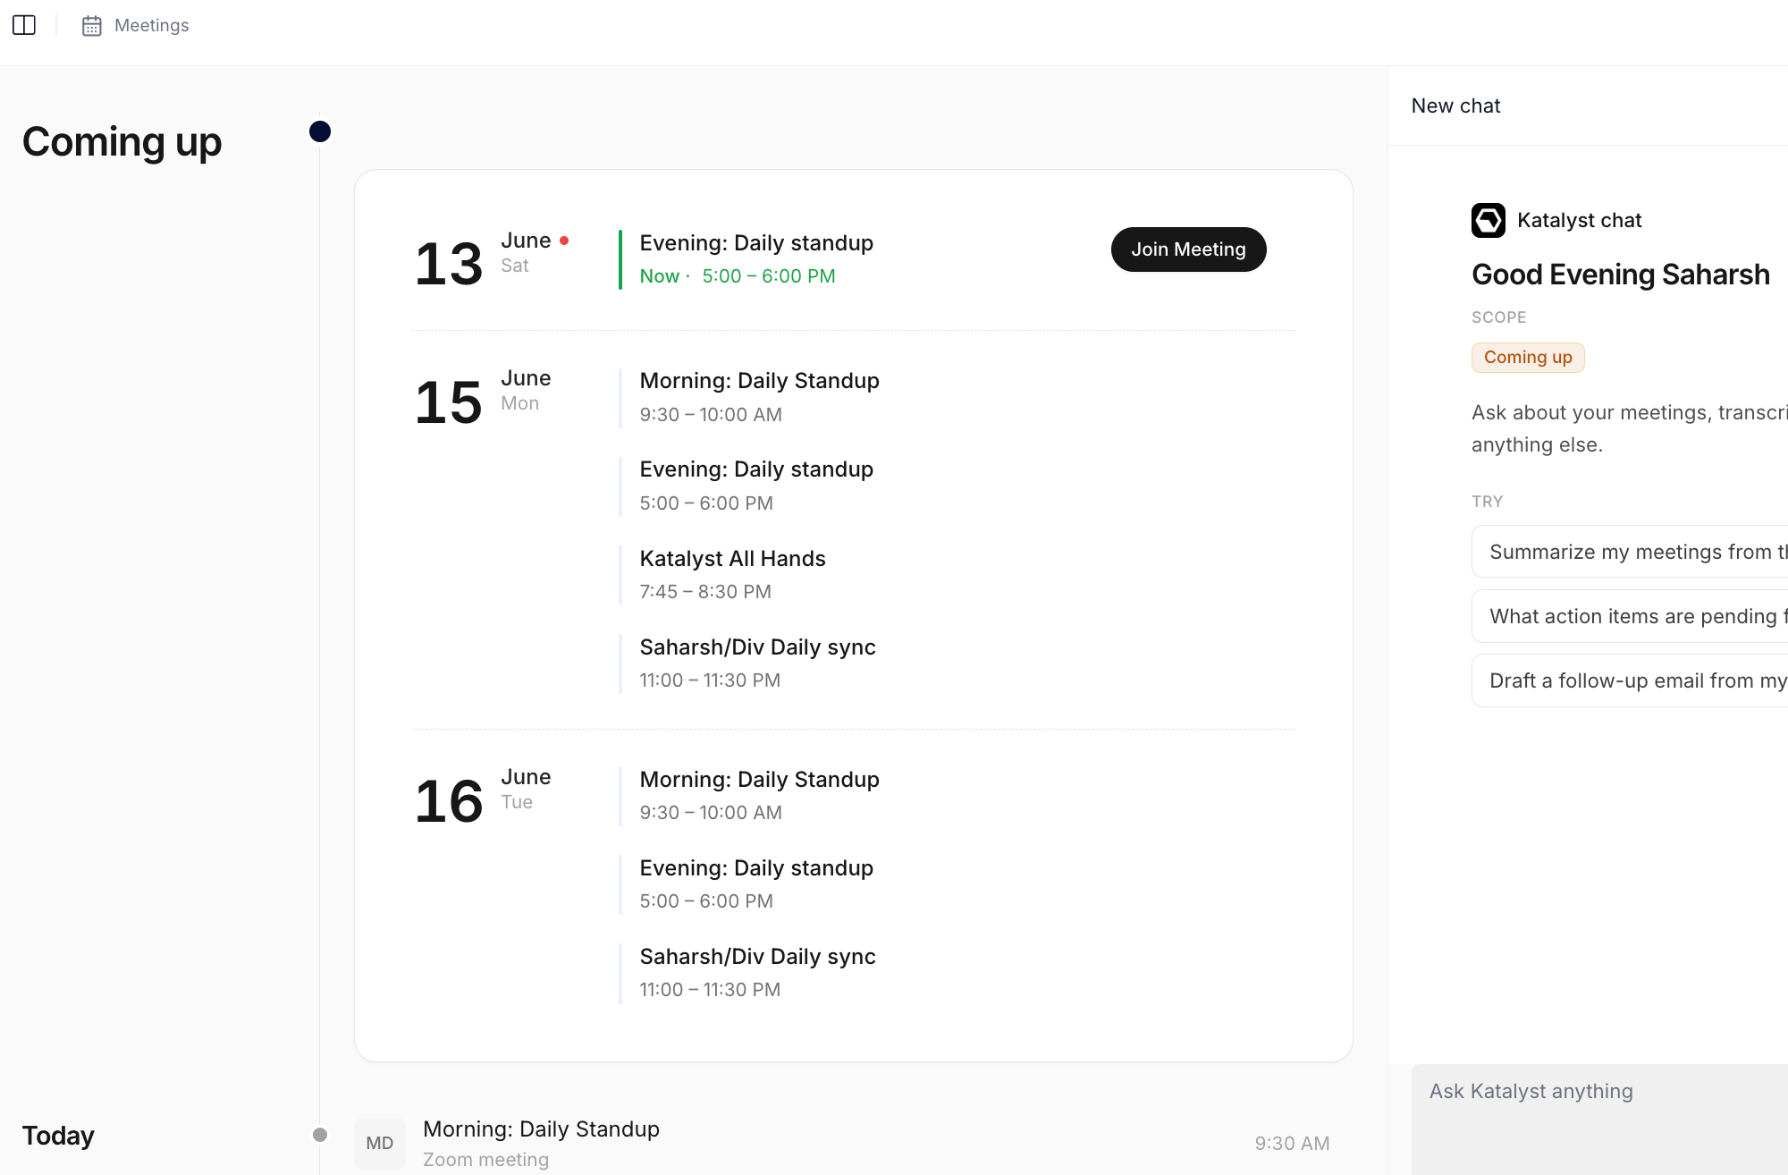Click the Today timeline dot
This screenshot has height=1175, width=1788.
320,1135
